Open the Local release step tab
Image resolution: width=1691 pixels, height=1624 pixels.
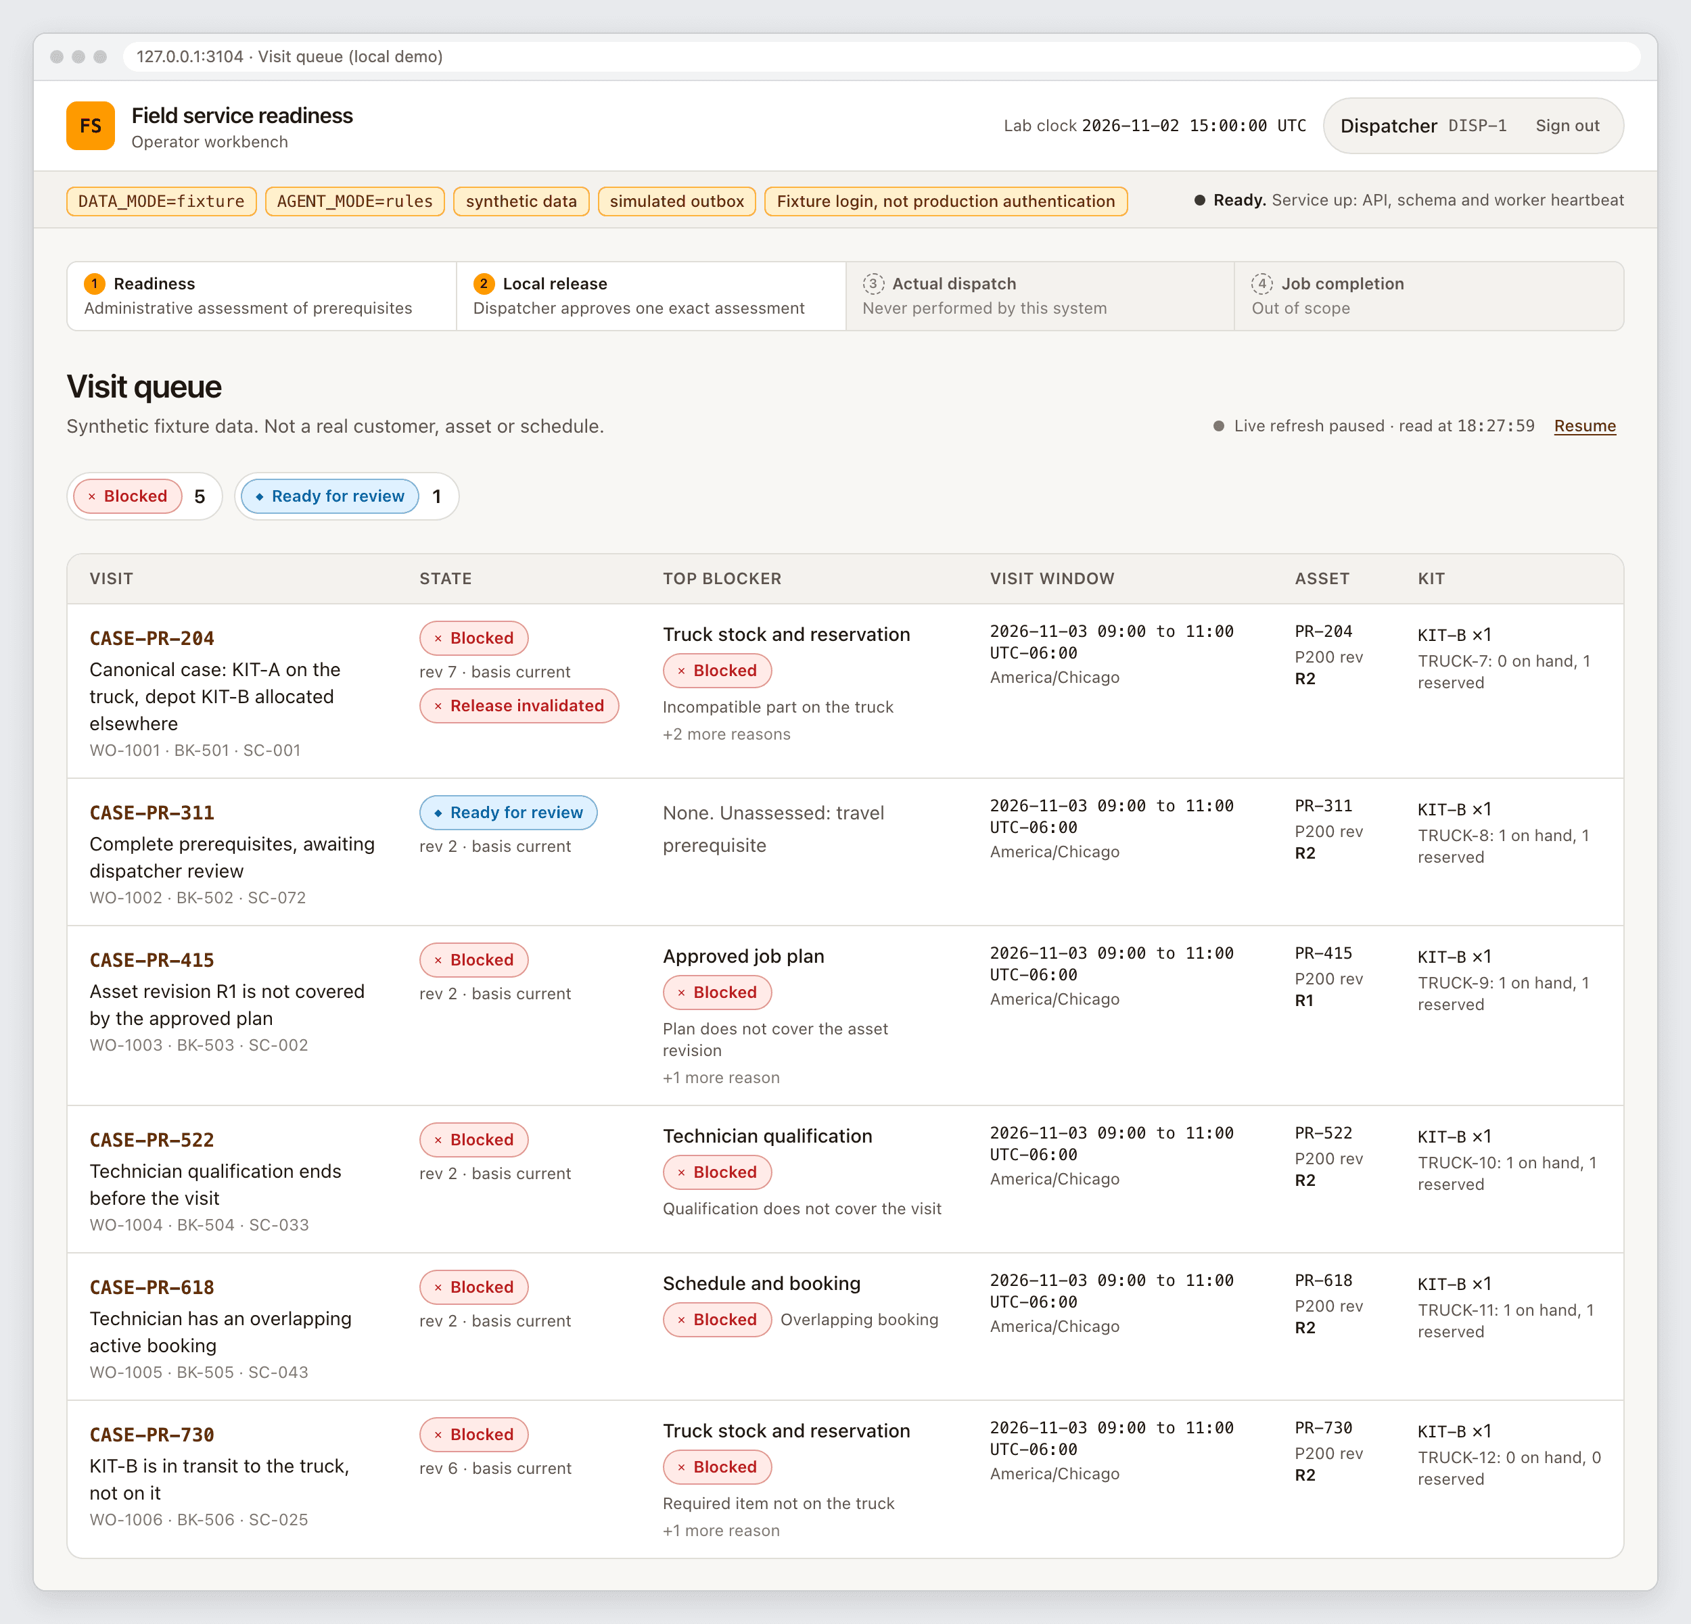(651, 296)
